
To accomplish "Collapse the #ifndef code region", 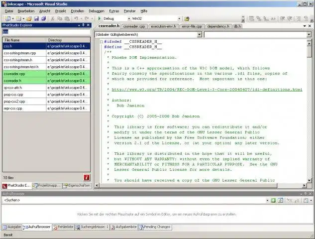I will point(102,42).
